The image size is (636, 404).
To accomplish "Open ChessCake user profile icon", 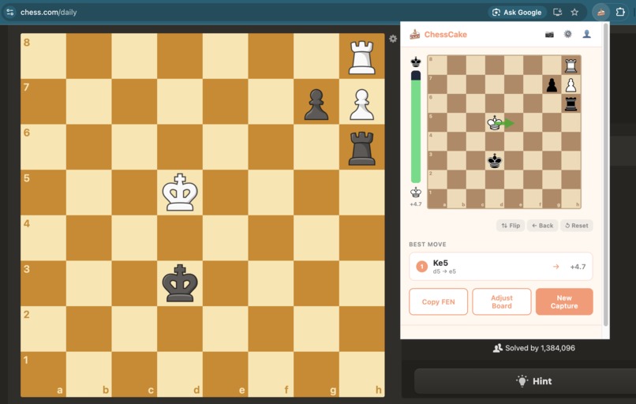I will 586,34.
